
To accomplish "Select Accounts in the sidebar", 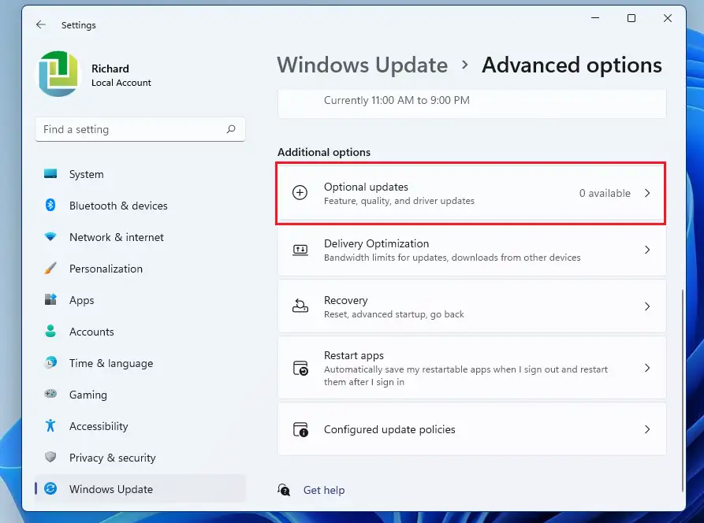I will [140, 332].
